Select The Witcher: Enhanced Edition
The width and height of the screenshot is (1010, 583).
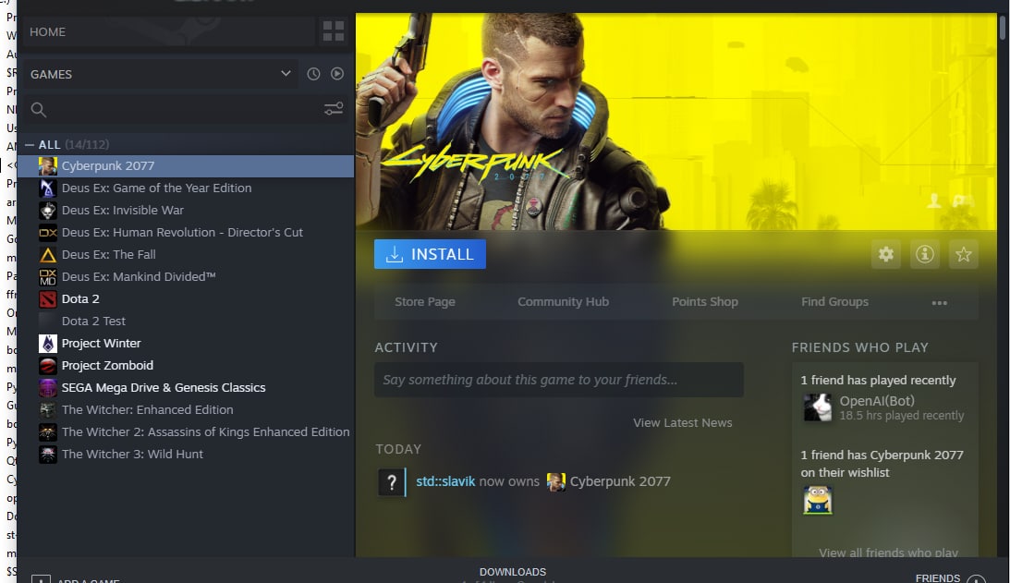point(186,409)
